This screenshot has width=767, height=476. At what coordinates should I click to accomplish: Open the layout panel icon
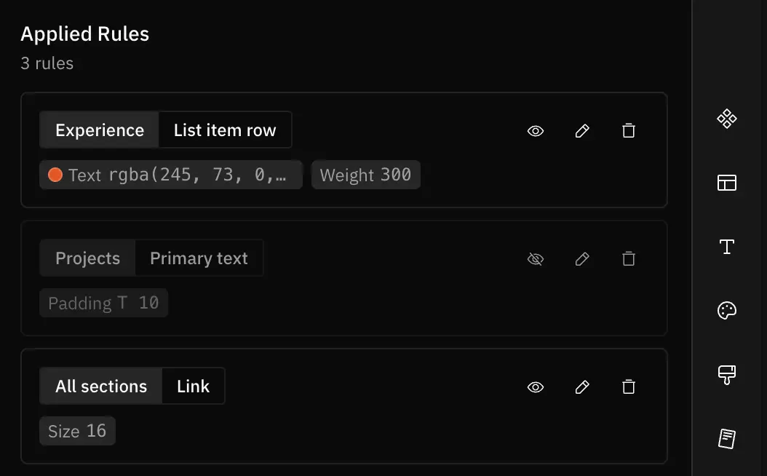[726, 183]
